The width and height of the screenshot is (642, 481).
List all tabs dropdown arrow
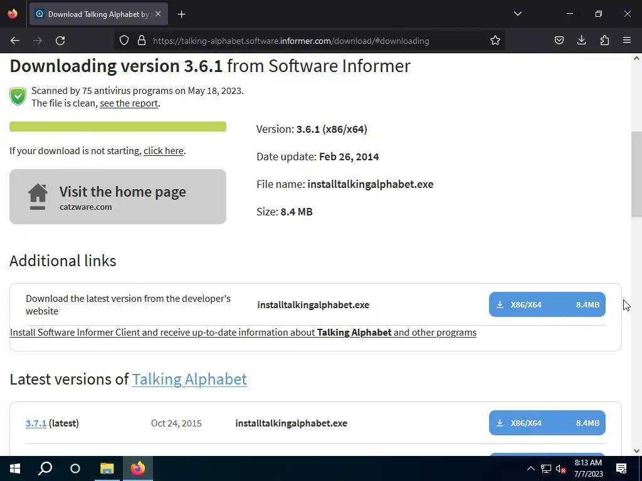click(517, 14)
